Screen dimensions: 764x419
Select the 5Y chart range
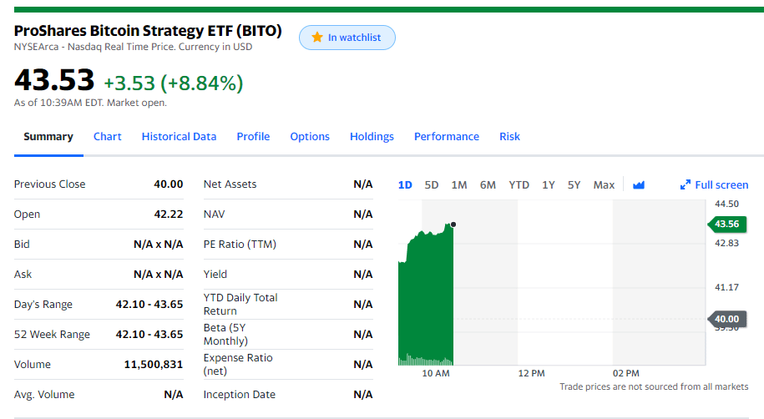(574, 185)
